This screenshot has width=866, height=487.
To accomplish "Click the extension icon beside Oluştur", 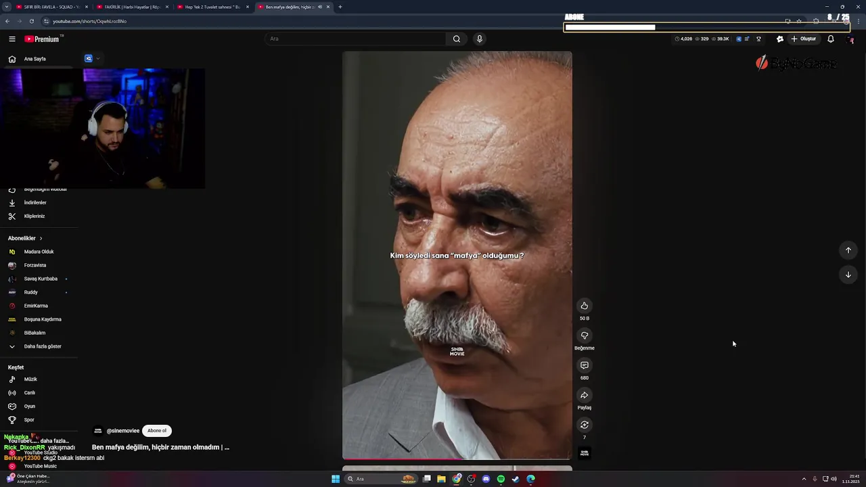I will pos(780,39).
